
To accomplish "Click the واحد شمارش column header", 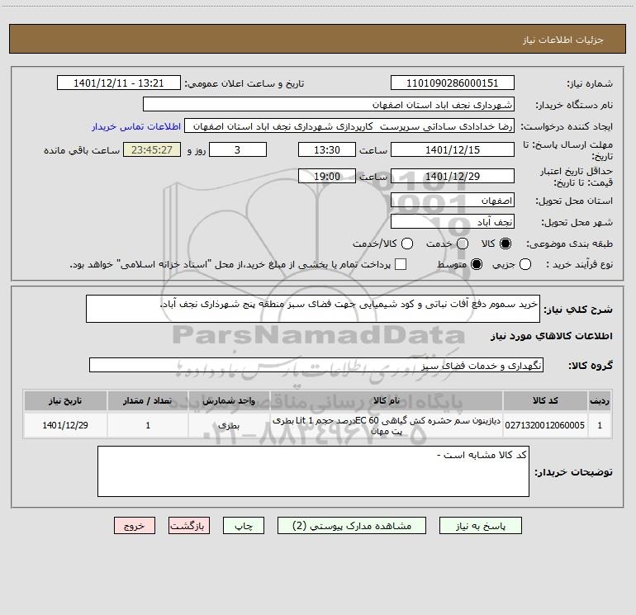I will (229, 400).
